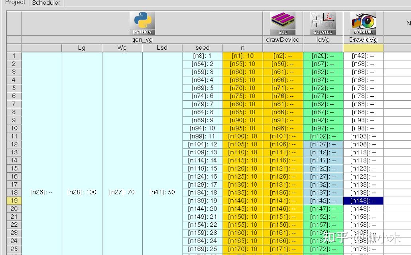Image resolution: width=411 pixels, height=255 pixels.
Task: Click seed node [n94]: 10
Action: click(203, 128)
